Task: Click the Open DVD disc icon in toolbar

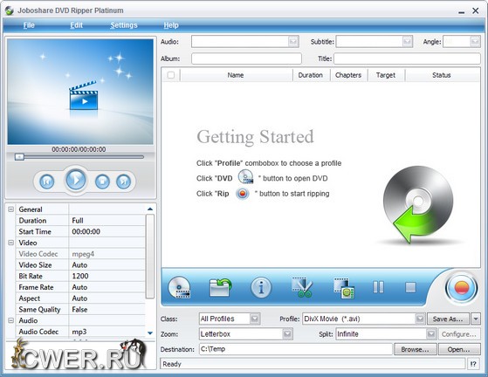Action: pos(179,287)
